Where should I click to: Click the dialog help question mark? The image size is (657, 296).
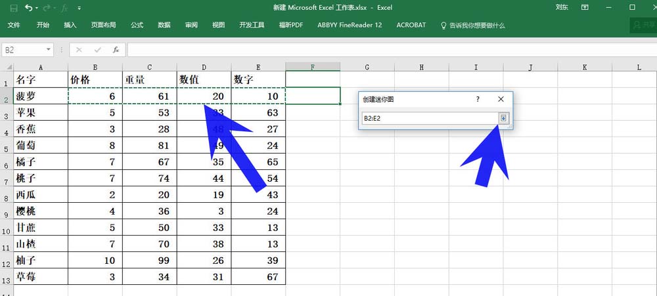(478, 99)
